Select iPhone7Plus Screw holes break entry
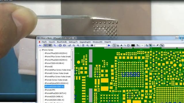 [x=57, y=57]
